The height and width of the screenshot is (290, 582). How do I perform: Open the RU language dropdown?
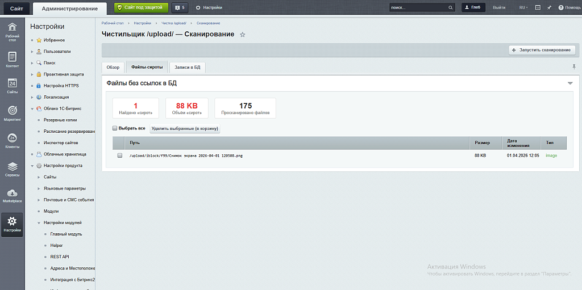[x=523, y=7]
